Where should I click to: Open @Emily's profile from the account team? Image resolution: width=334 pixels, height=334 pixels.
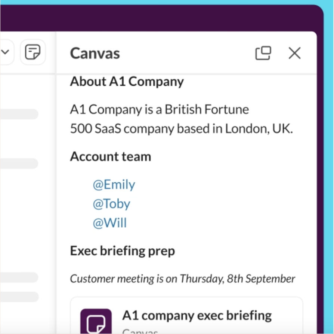pyautogui.click(x=114, y=184)
